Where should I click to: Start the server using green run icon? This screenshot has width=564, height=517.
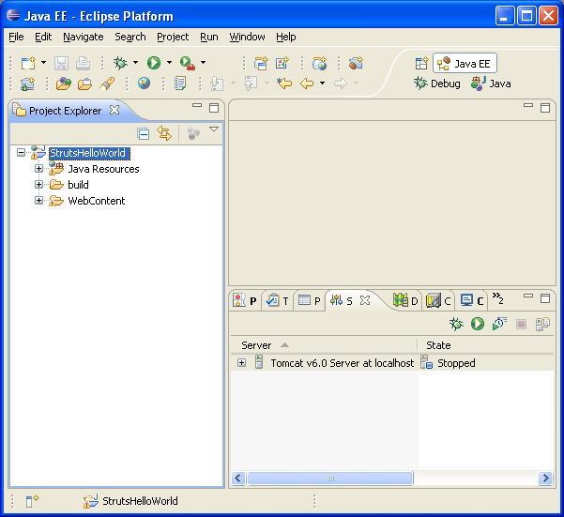click(x=477, y=324)
